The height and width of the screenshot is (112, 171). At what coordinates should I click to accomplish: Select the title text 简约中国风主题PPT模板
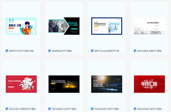tap(149, 51)
